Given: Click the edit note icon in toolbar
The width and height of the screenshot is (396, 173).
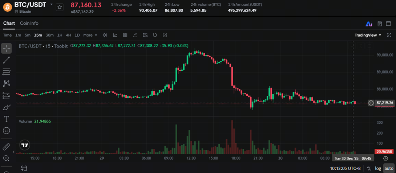Looking at the screenshot, I should click(165, 35).
